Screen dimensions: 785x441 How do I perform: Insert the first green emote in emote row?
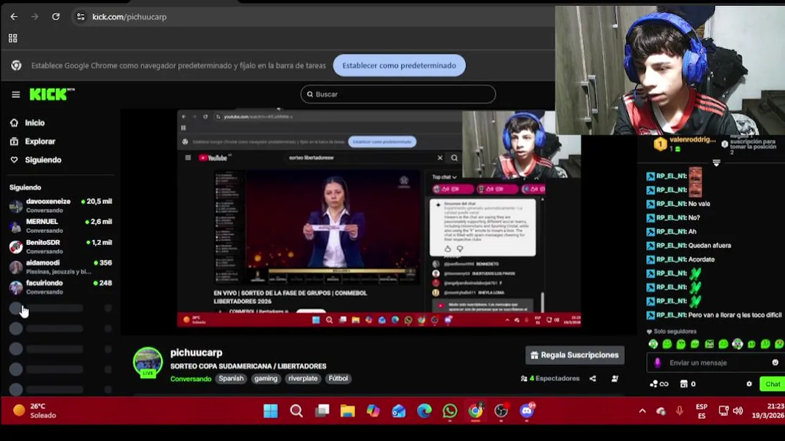point(653,344)
